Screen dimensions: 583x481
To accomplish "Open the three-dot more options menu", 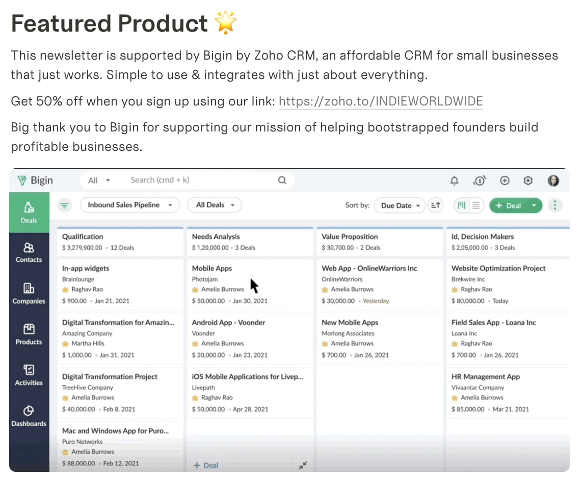I will (555, 205).
